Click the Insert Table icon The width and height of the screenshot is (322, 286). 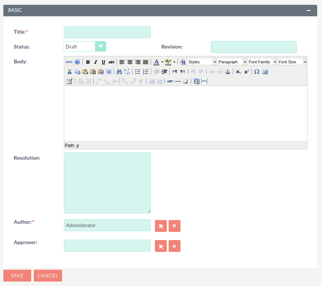tap(264, 71)
